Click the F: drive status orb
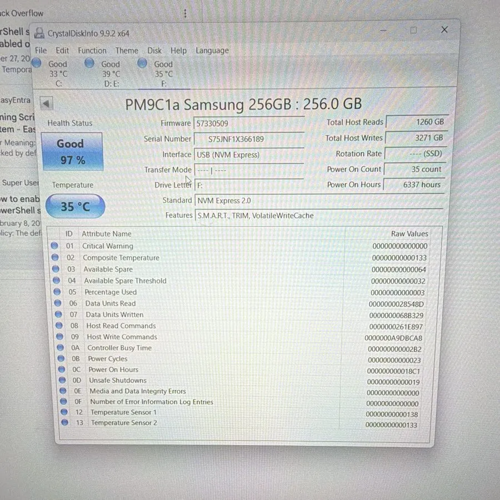 click(x=142, y=63)
